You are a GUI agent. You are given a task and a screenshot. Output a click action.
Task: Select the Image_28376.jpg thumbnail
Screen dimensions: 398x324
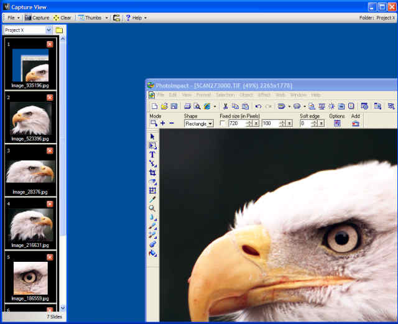(x=30, y=172)
